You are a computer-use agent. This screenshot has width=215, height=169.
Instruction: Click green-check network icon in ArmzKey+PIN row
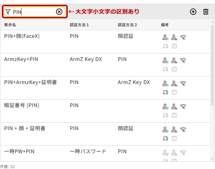pyautogui.click(x=165, y=60)
